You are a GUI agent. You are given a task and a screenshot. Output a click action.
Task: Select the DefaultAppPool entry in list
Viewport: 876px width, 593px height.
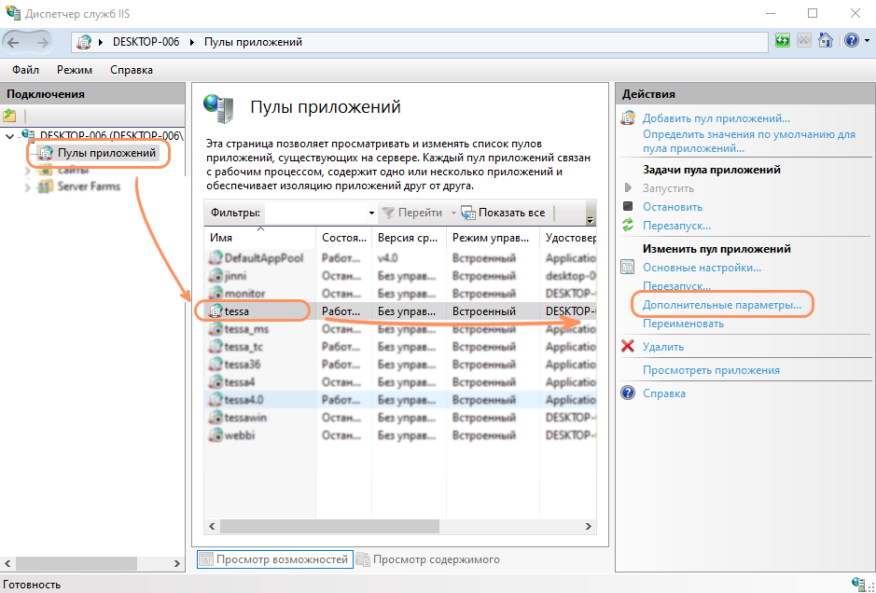[264, 258]
